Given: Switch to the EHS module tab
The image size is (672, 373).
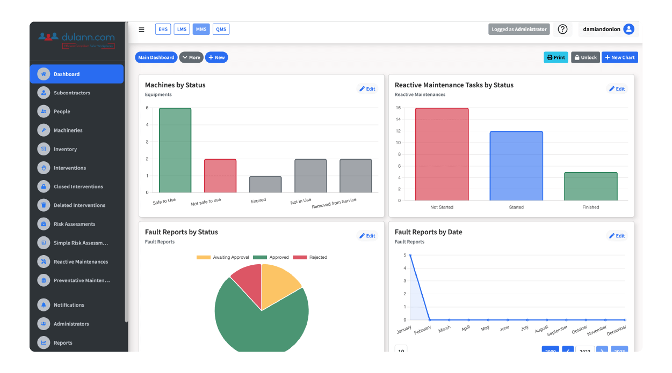Looking at the screenshot, I should point(163,29).
